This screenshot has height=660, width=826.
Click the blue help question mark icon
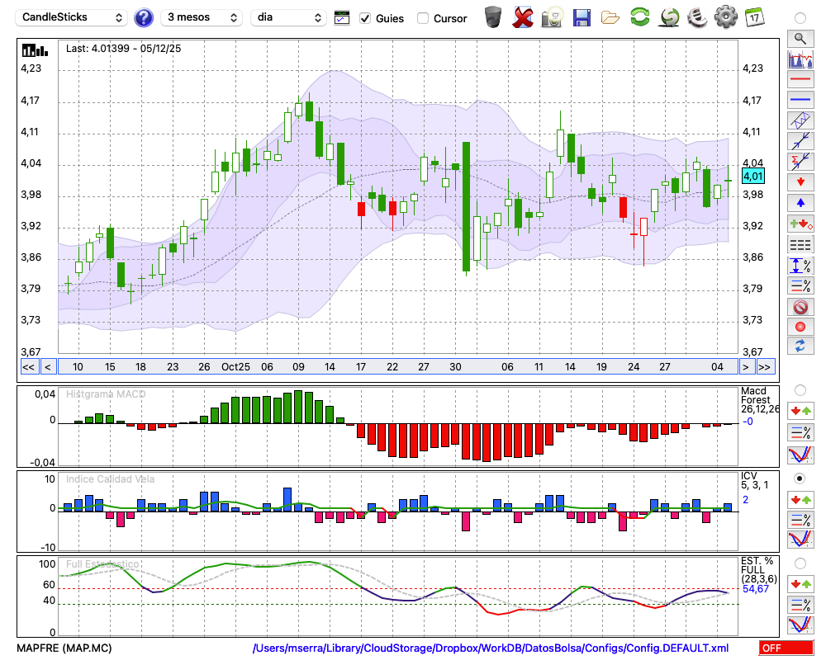pos(144,17)
